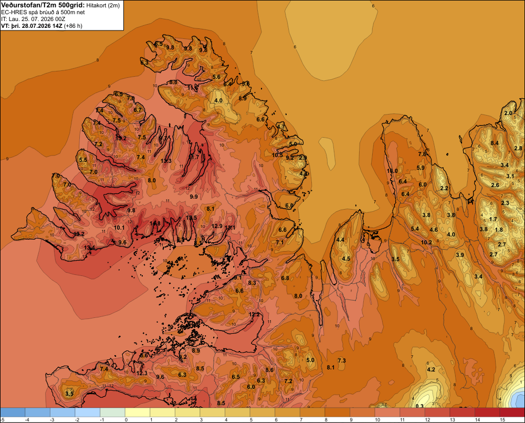Viewport: 525px width, 423px height.
Task: Click the '13' label on the legend scale
Action: tap(453, 420)
